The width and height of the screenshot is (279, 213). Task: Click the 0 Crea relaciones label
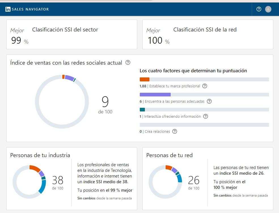coord(155,132)
